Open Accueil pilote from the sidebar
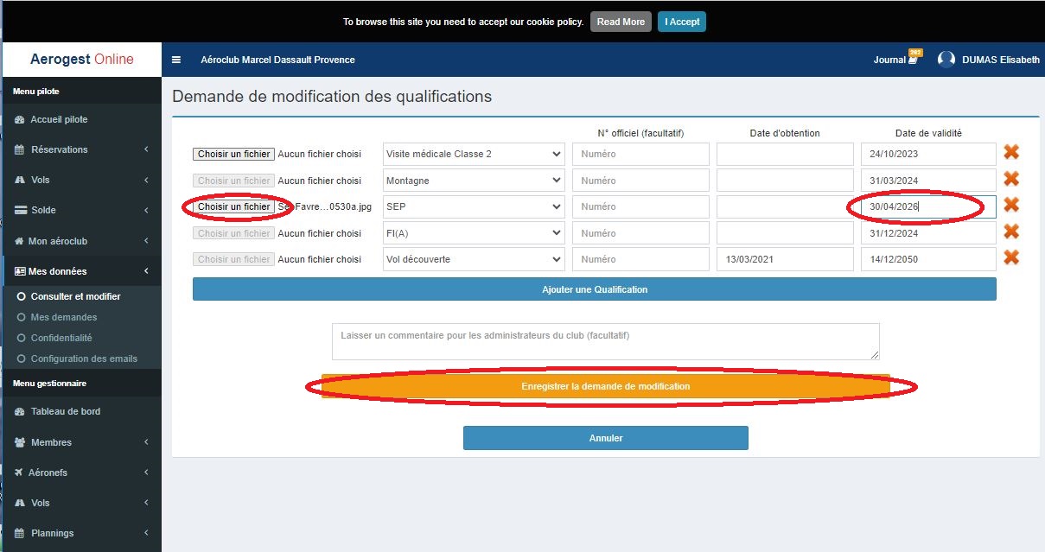 (x=59, y=119)
